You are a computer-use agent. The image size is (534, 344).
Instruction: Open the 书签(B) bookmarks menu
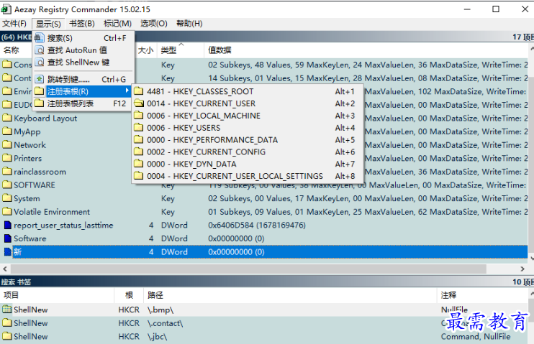(82, 24)
